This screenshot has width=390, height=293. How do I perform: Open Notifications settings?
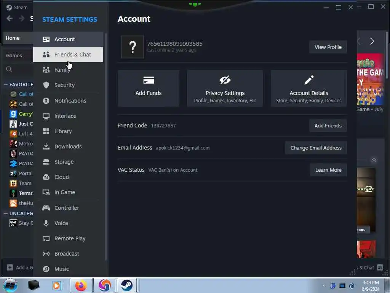click(x=68, y=101)
